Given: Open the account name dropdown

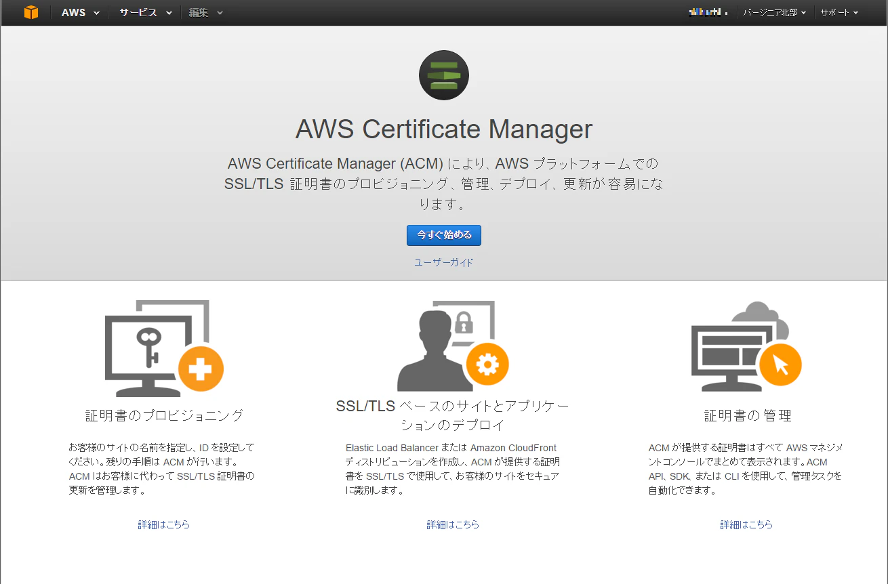Looking at the screenshot, I should coord(710,13).
